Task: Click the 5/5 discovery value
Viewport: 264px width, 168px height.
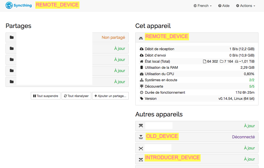Action: click(252, 86)
